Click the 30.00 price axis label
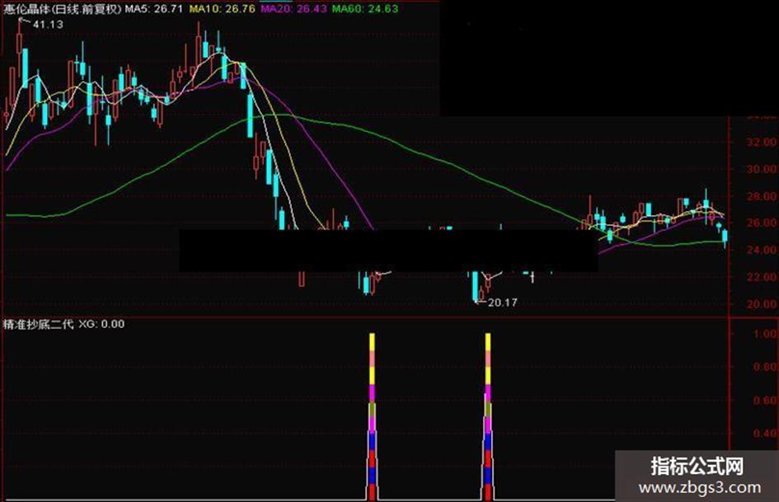This screenshot has height=502, width=779. pyautogui.click(x=762, y=169)
